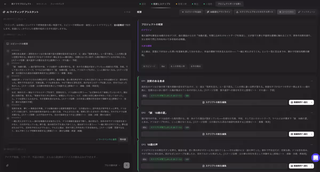Click スクリプトとアセットのエクスポート
The image size is (320, 172).
coord(254,12)
